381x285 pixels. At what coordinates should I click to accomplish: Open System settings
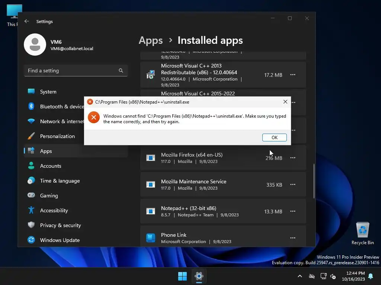tap(76, 92)
